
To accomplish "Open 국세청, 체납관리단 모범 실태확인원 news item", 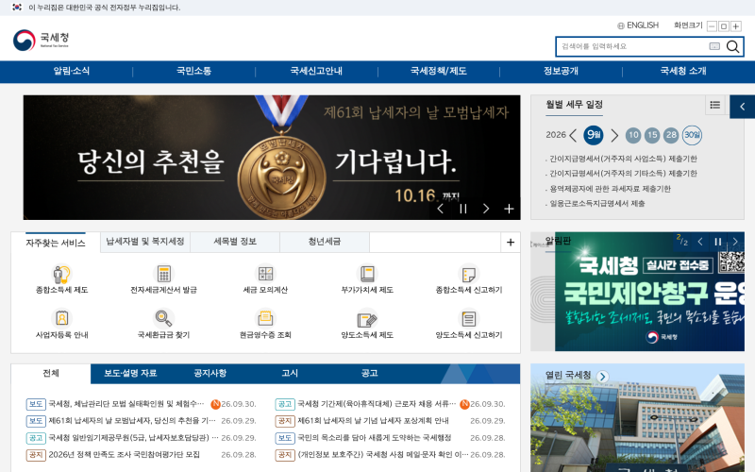I will [126, 404].
